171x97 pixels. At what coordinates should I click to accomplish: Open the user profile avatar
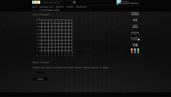pyautogui.click(x=119, y=2)
